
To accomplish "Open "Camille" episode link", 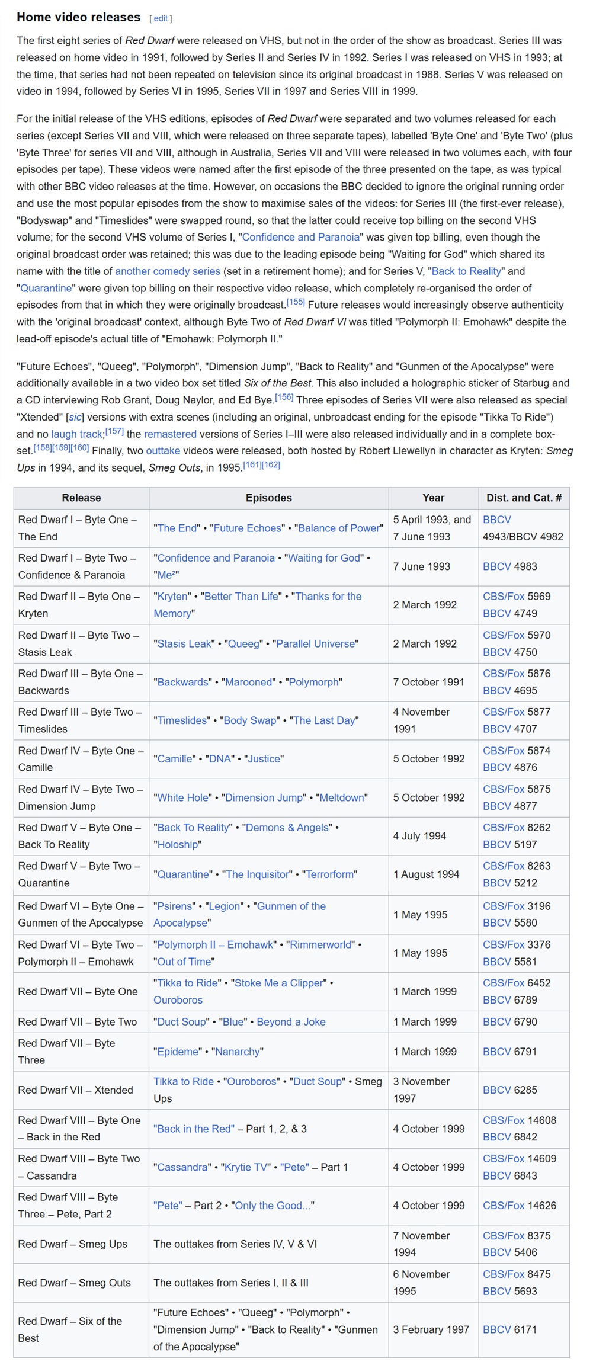I will point(175,759).
